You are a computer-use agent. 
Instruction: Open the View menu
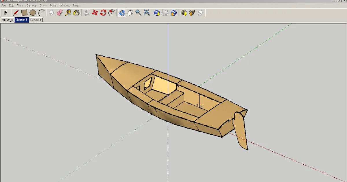(x=20, y=5)
